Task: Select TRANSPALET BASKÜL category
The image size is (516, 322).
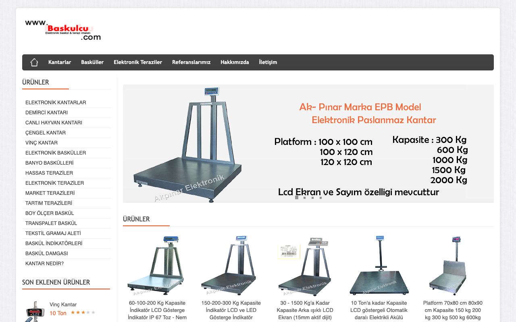Action: [x=51, y=223]
